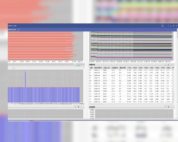This screenshot has height=142, width=178.
Task: Click the #4(V) column header
Action: click(146, 68)
